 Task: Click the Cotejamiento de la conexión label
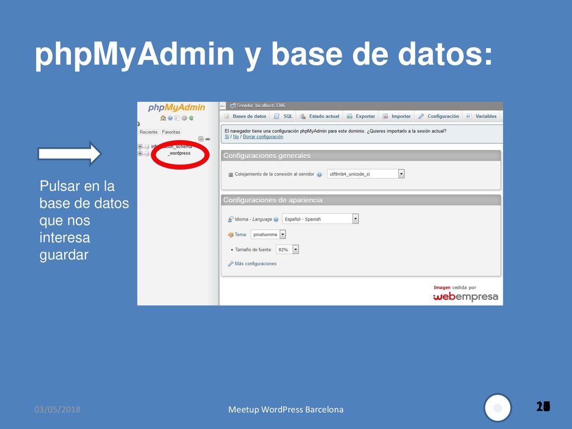tap(274, 174)
